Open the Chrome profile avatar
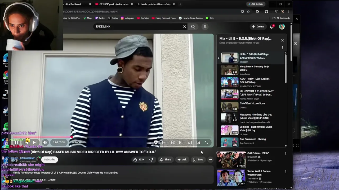Viewport: 339px width, 190px height. (x=283, y=12)
